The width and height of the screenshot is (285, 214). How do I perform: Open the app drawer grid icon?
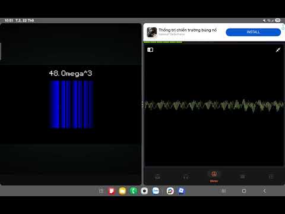[x=102, y=191]
